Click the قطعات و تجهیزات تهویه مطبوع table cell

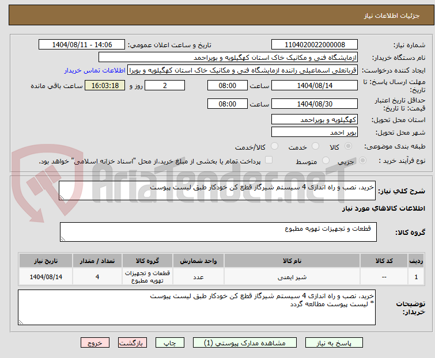(x=147, y=277)
